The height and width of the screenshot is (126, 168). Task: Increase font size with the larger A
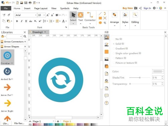click(x=48, y=15)
